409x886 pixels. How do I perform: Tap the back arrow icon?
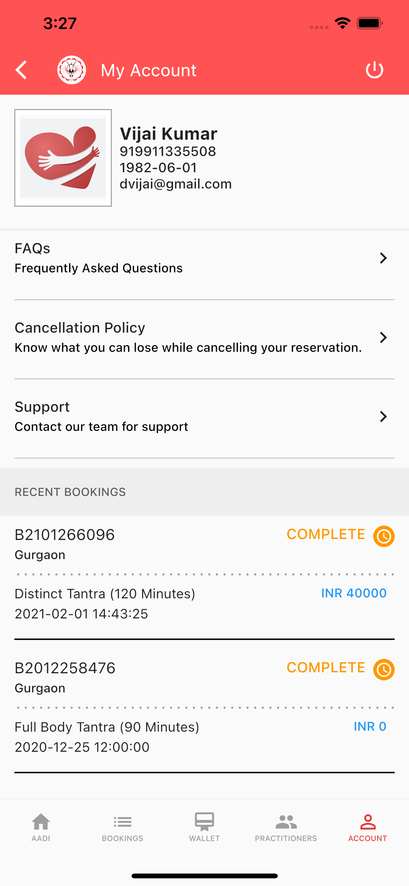tap(21, 70)
